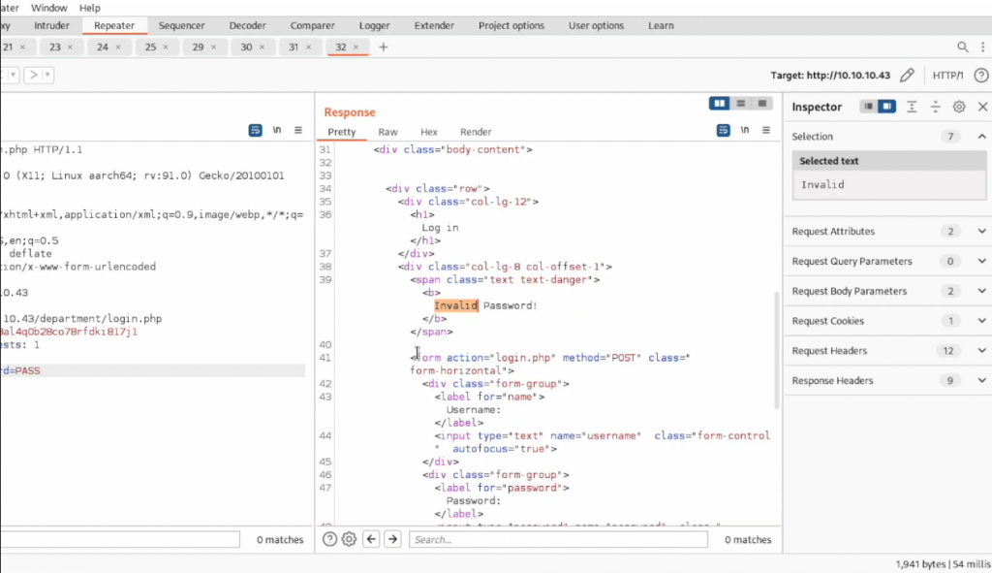
Task: Open the response hamburger options menu
Action: tap(768, 130)
